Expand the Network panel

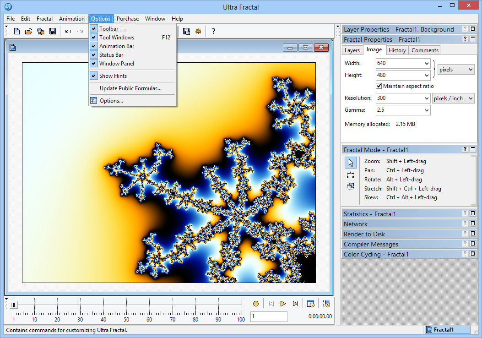[x=473, y=224]
